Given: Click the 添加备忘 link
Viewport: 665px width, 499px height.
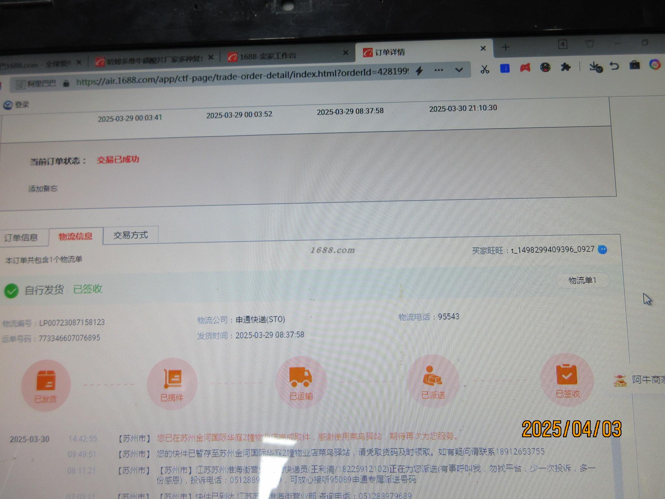Looking at the screenshot, I should pos(43,189).
